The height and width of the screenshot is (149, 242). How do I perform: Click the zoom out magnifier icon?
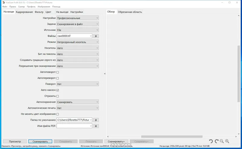pyautogui.click(x=222, y=141)
